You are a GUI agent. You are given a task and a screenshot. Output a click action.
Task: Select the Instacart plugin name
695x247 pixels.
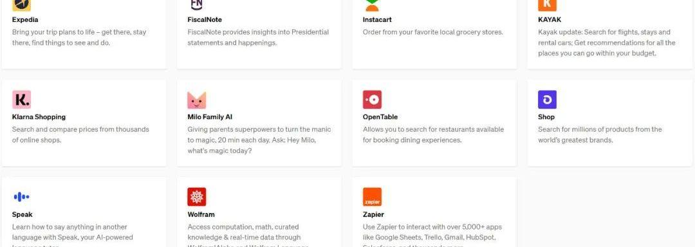(377, 19)
